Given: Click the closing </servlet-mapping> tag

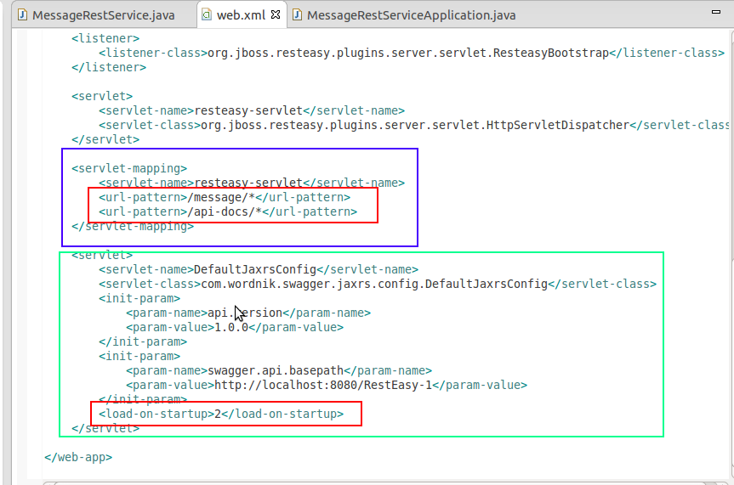Looking at the screenshot, I should pos(133,227).
